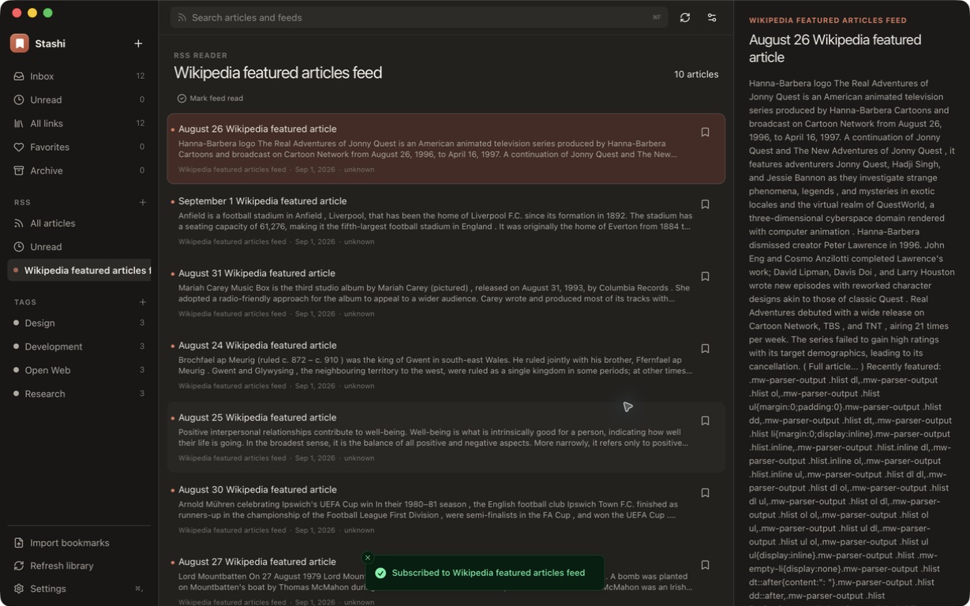970x606 pixels.
Task: Select Wikipedia featured articles feed in sidebar
Action: point(79,271)
